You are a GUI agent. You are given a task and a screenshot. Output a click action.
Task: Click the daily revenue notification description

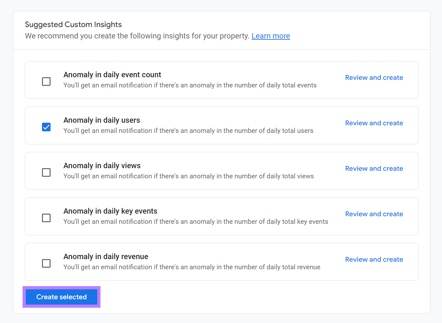tap(192, 267)
